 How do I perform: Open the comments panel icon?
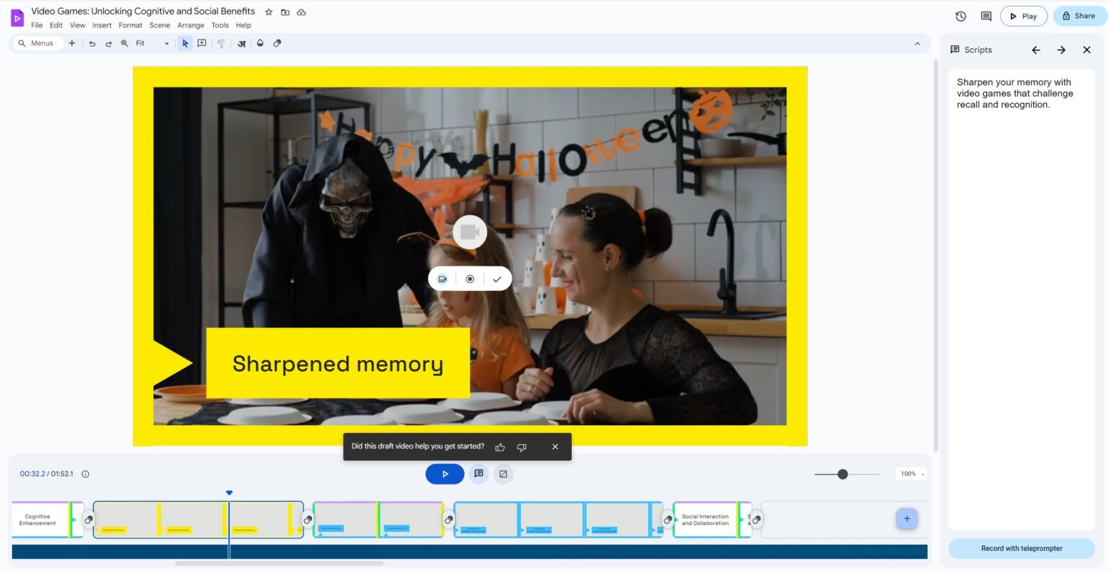(985, 15)
